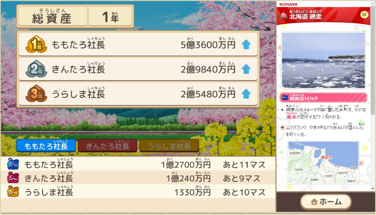The image size is (376, 215).
Task: Switch to the きんたろ社長 tab
Action: [107, 146]
